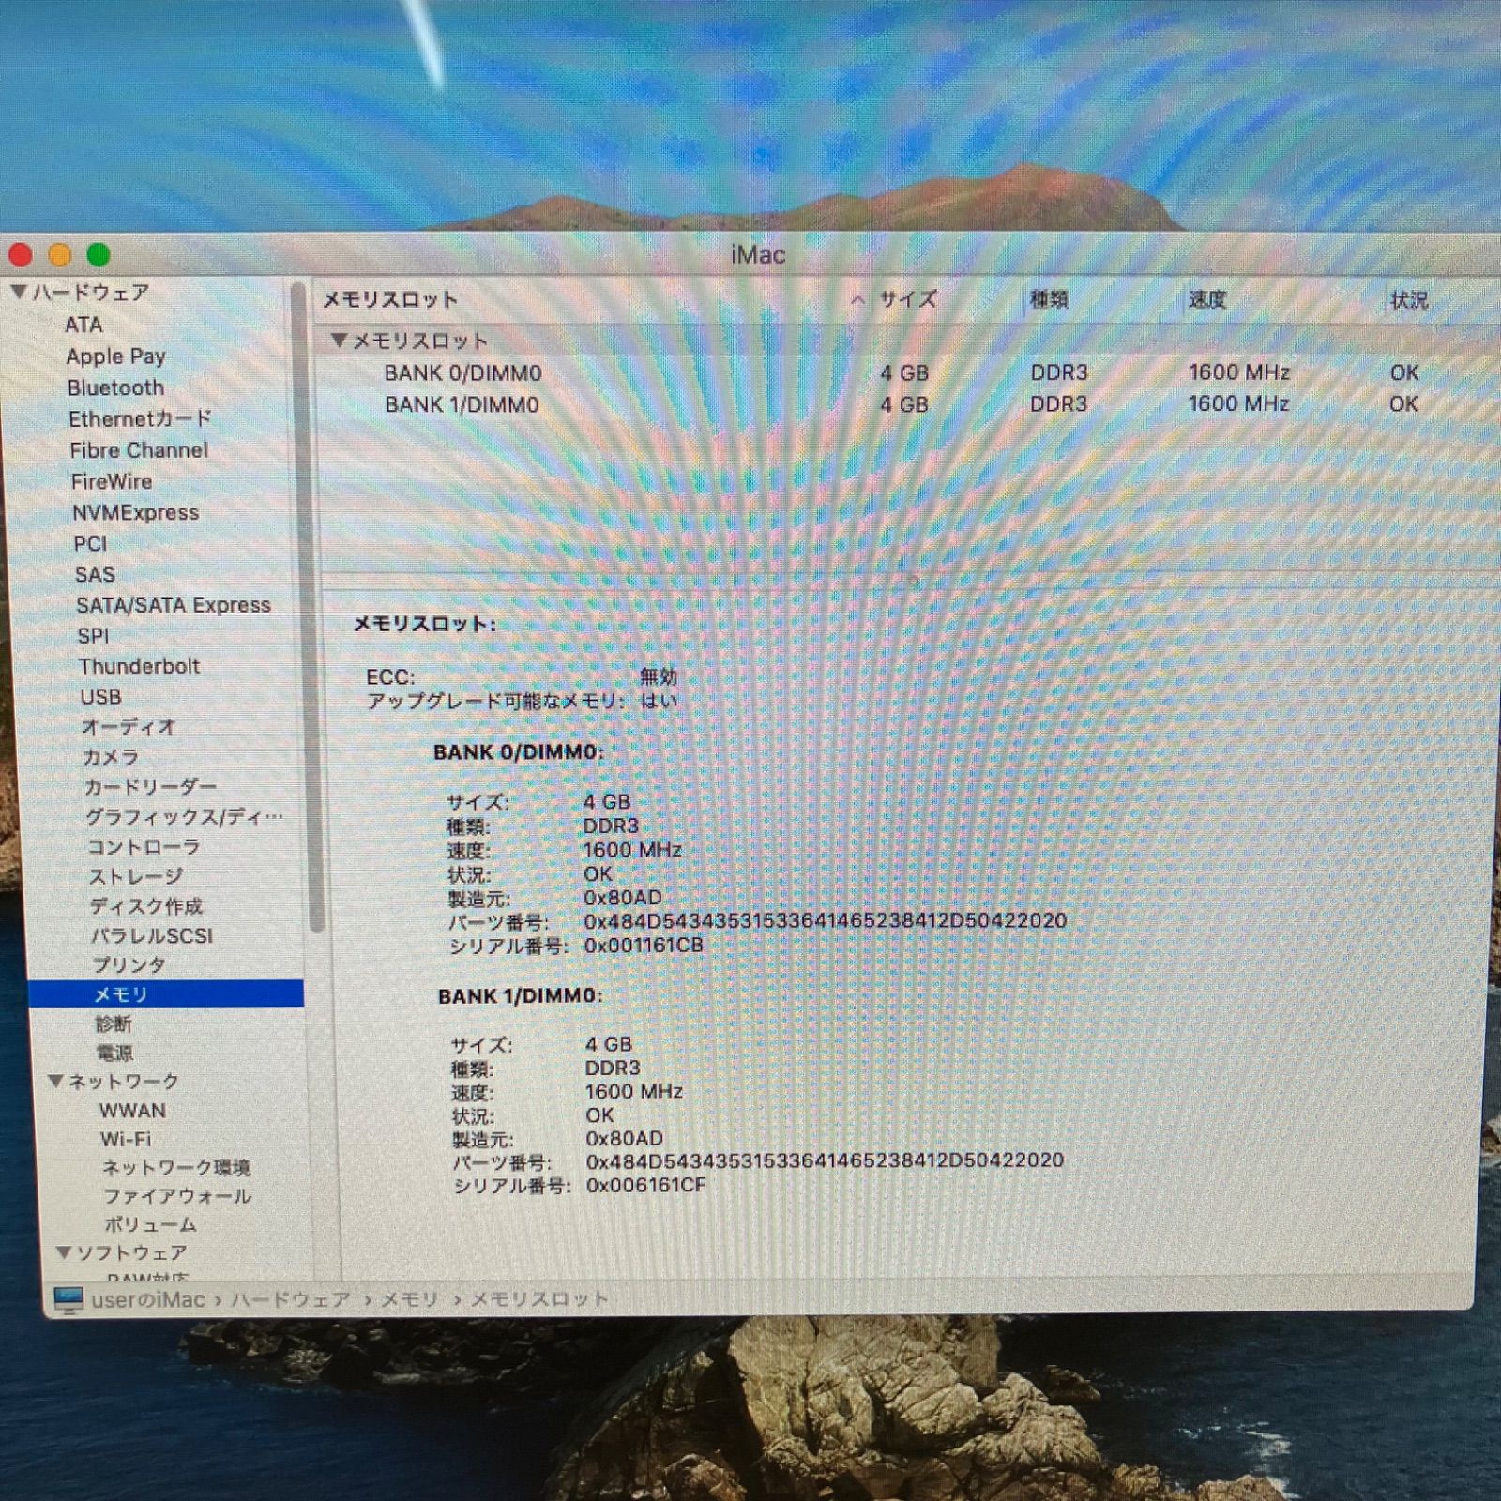The height and width of the screenshot is (1501, 1501).
Task: Click userのiMac in path bar
Action: point(148,1299)
